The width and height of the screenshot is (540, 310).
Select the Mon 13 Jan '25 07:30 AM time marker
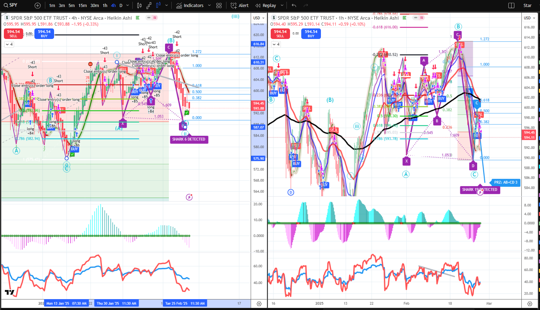pos(66,303)
